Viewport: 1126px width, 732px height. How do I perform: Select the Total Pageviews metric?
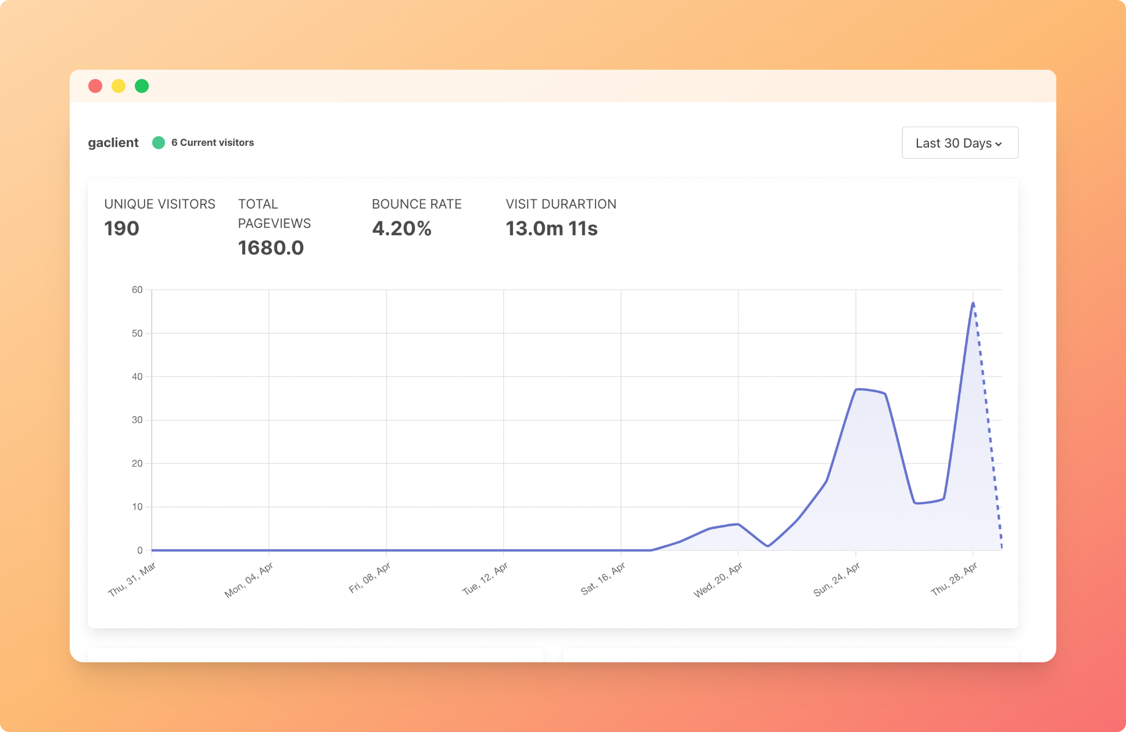click(274, 214)
